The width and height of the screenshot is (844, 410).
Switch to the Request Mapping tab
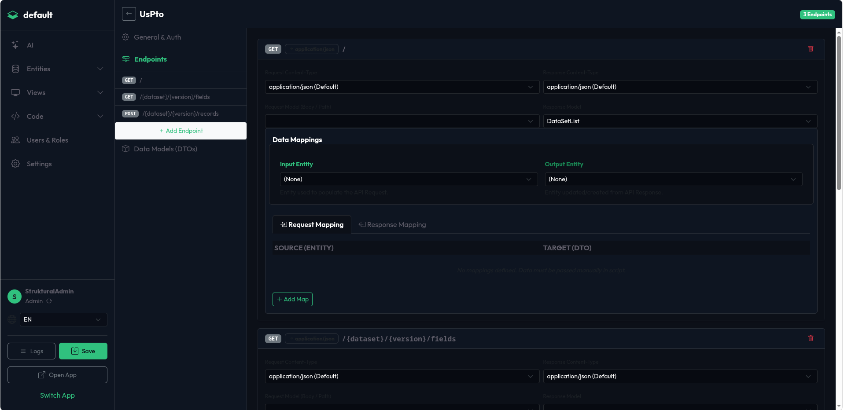(312, 224)
